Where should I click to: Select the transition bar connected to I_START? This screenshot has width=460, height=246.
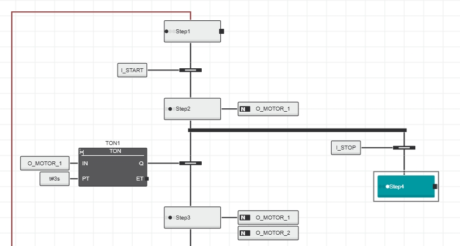(x=190, y=71)
